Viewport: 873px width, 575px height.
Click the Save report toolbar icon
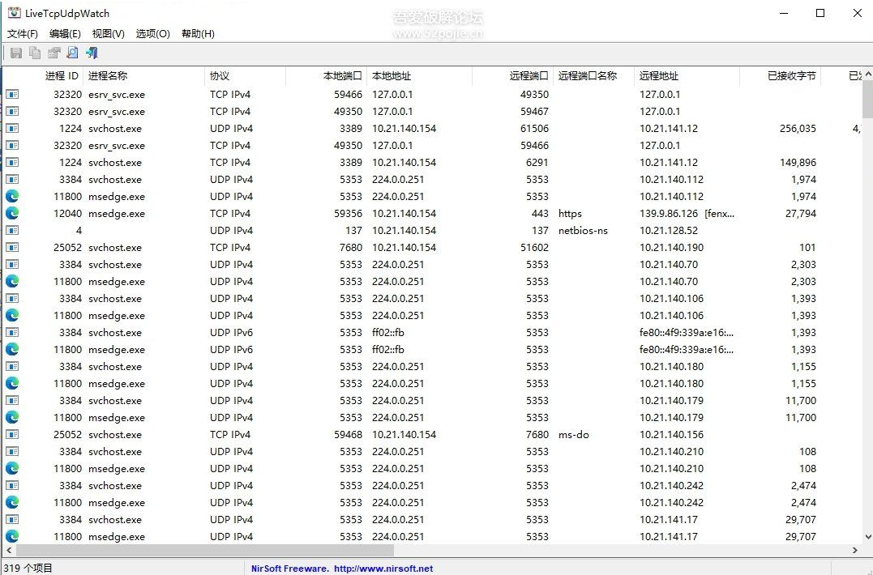16,53
